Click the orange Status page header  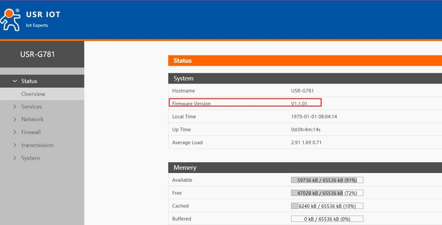tap(305, 61)
